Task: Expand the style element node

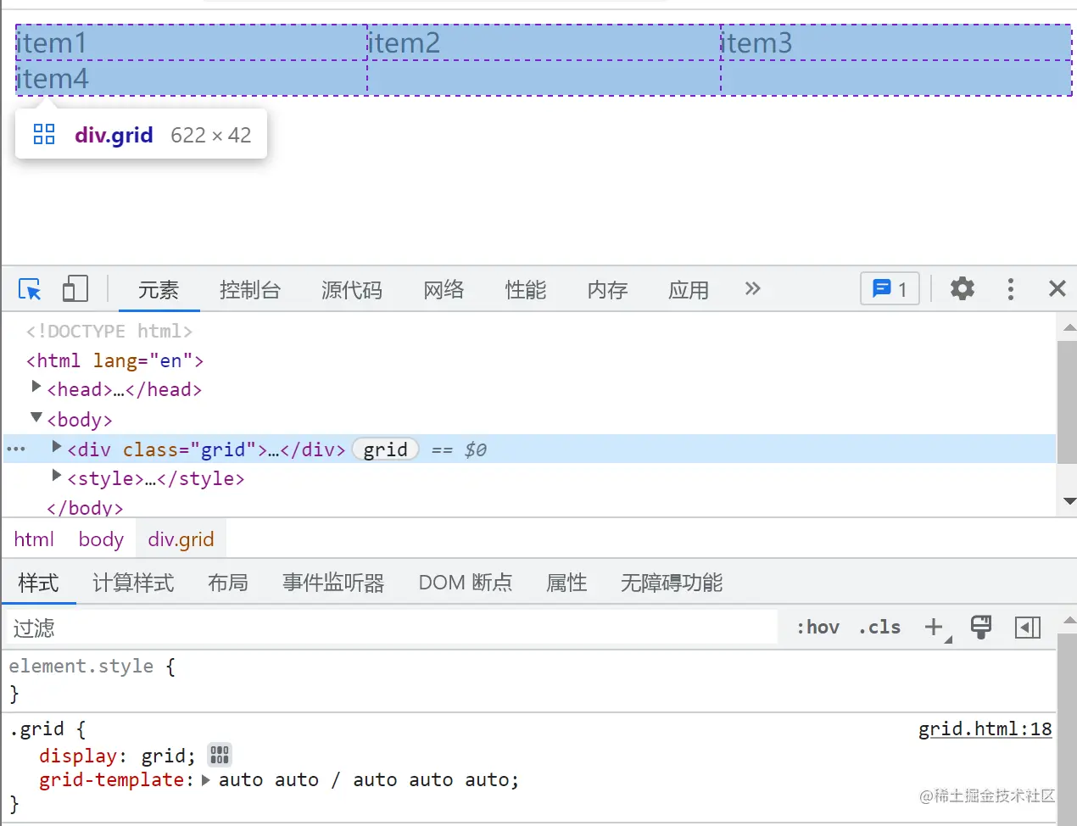Action: coord(57,475)
